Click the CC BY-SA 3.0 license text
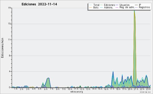The image size is (153, 94). click(x=145, y=92)
